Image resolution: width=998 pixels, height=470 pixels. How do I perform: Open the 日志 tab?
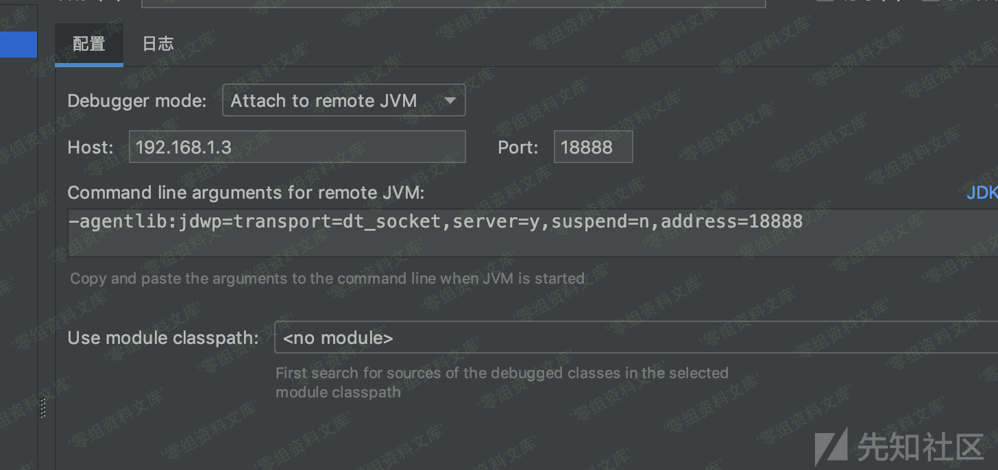(158, 45)
